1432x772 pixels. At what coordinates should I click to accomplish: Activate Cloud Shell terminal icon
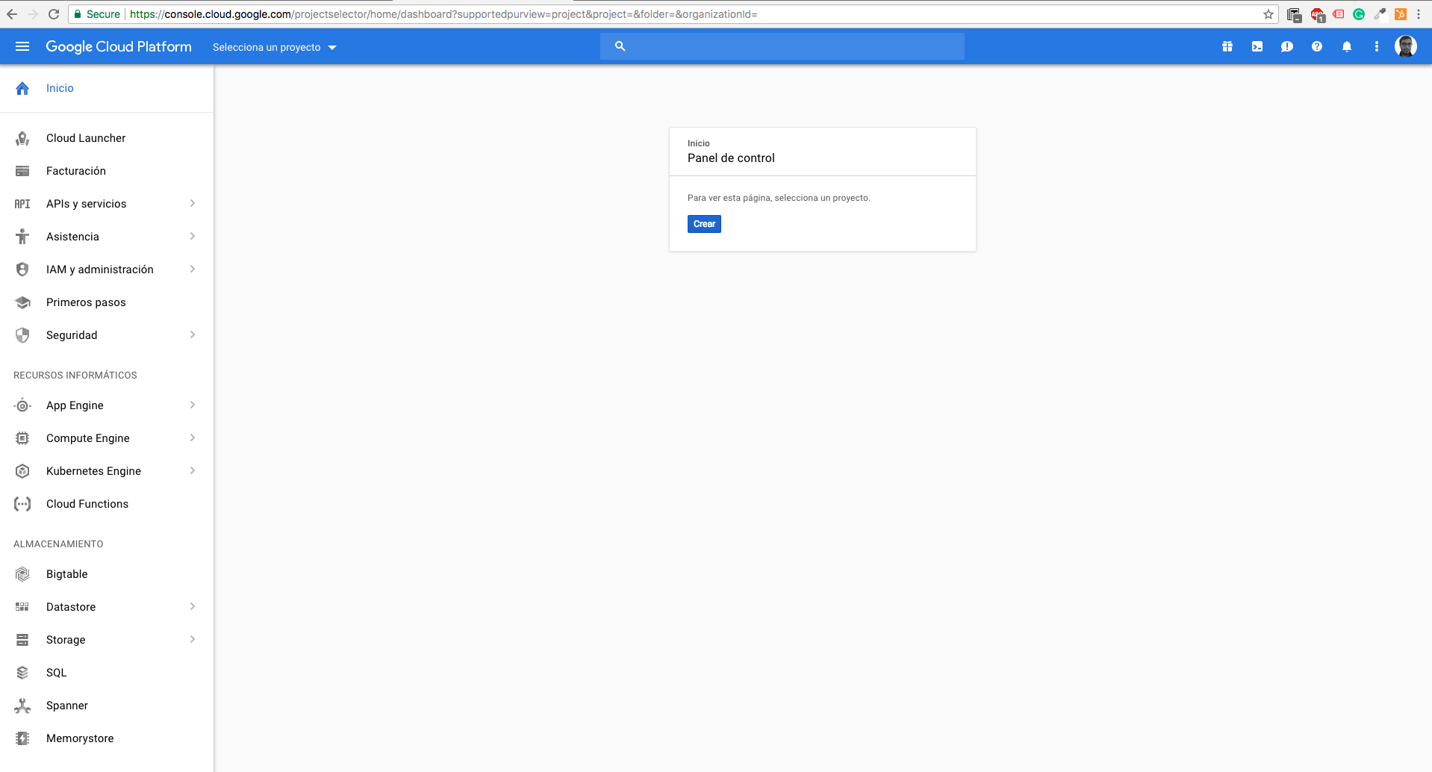(1257, 46)
